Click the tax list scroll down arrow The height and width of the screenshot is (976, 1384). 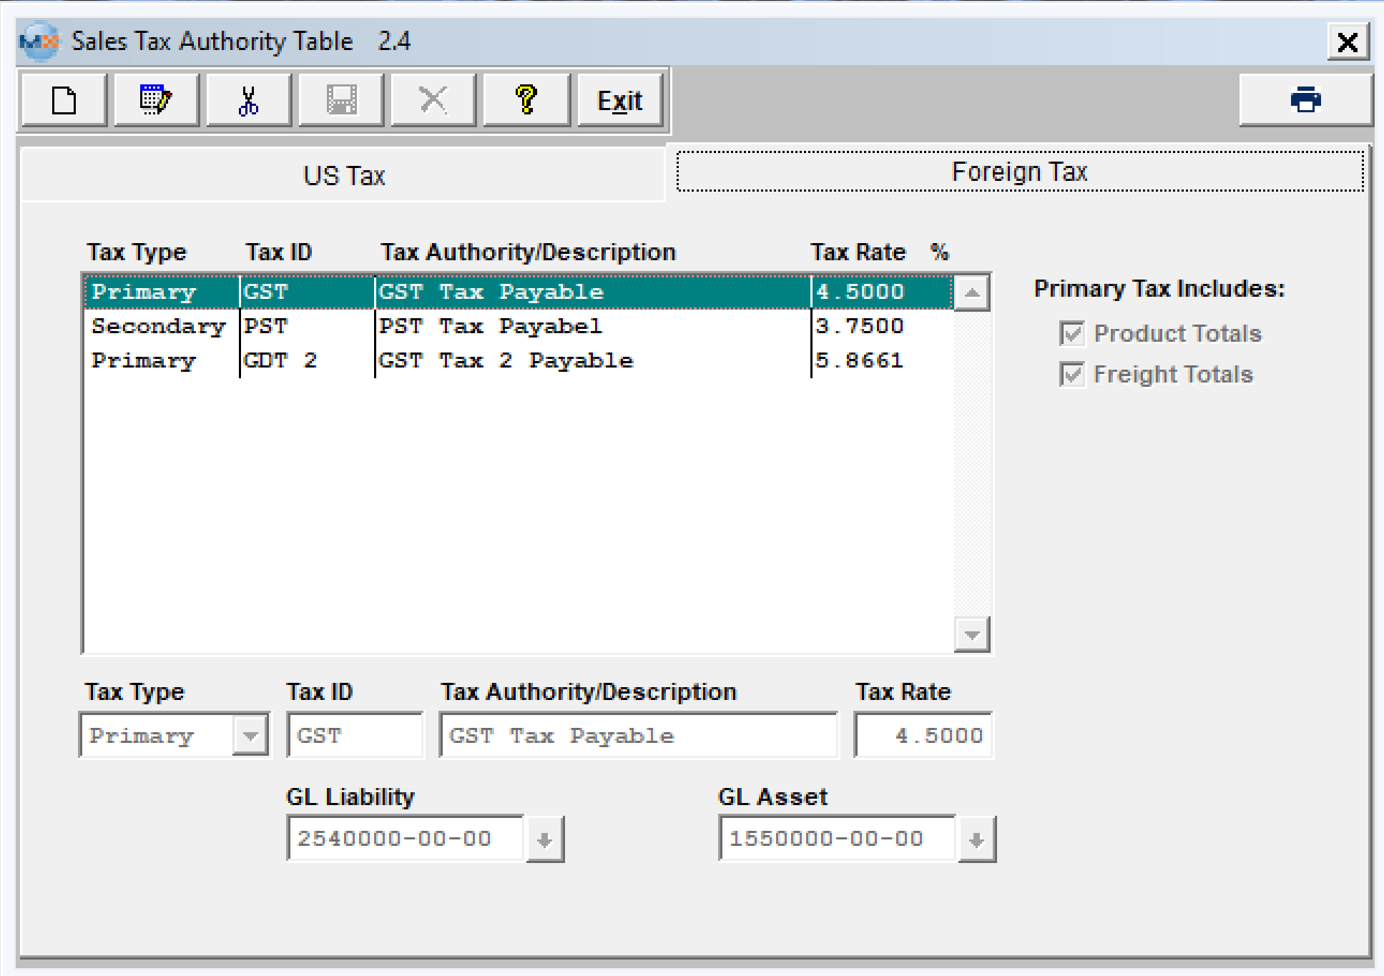tap(972, 635)
